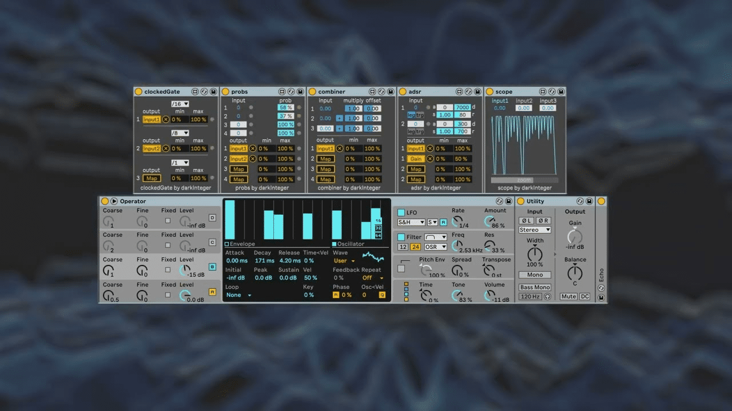Turn off the Utility device power button

coord(520,201)
